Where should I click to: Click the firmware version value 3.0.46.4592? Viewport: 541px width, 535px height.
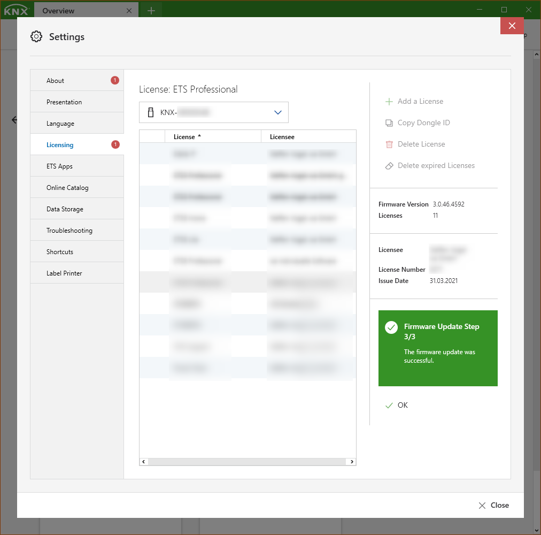pos(449,204)
